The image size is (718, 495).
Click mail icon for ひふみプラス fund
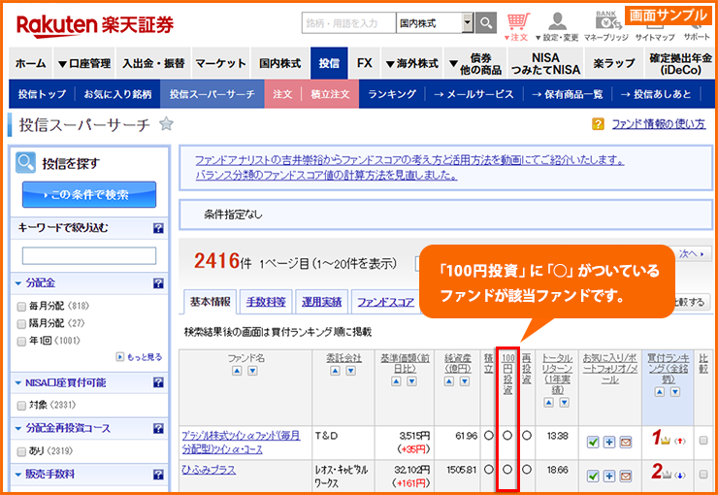(626, 476)
